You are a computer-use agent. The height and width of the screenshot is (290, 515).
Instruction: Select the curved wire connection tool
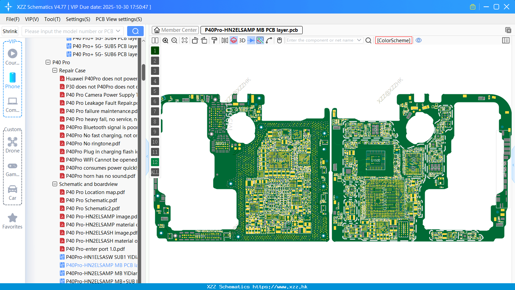(x=269, y=40)
